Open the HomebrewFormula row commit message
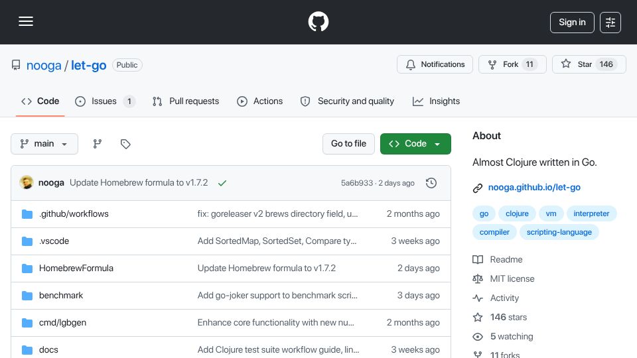Screen dimensions: 637x358 click(x=267, y=268)
